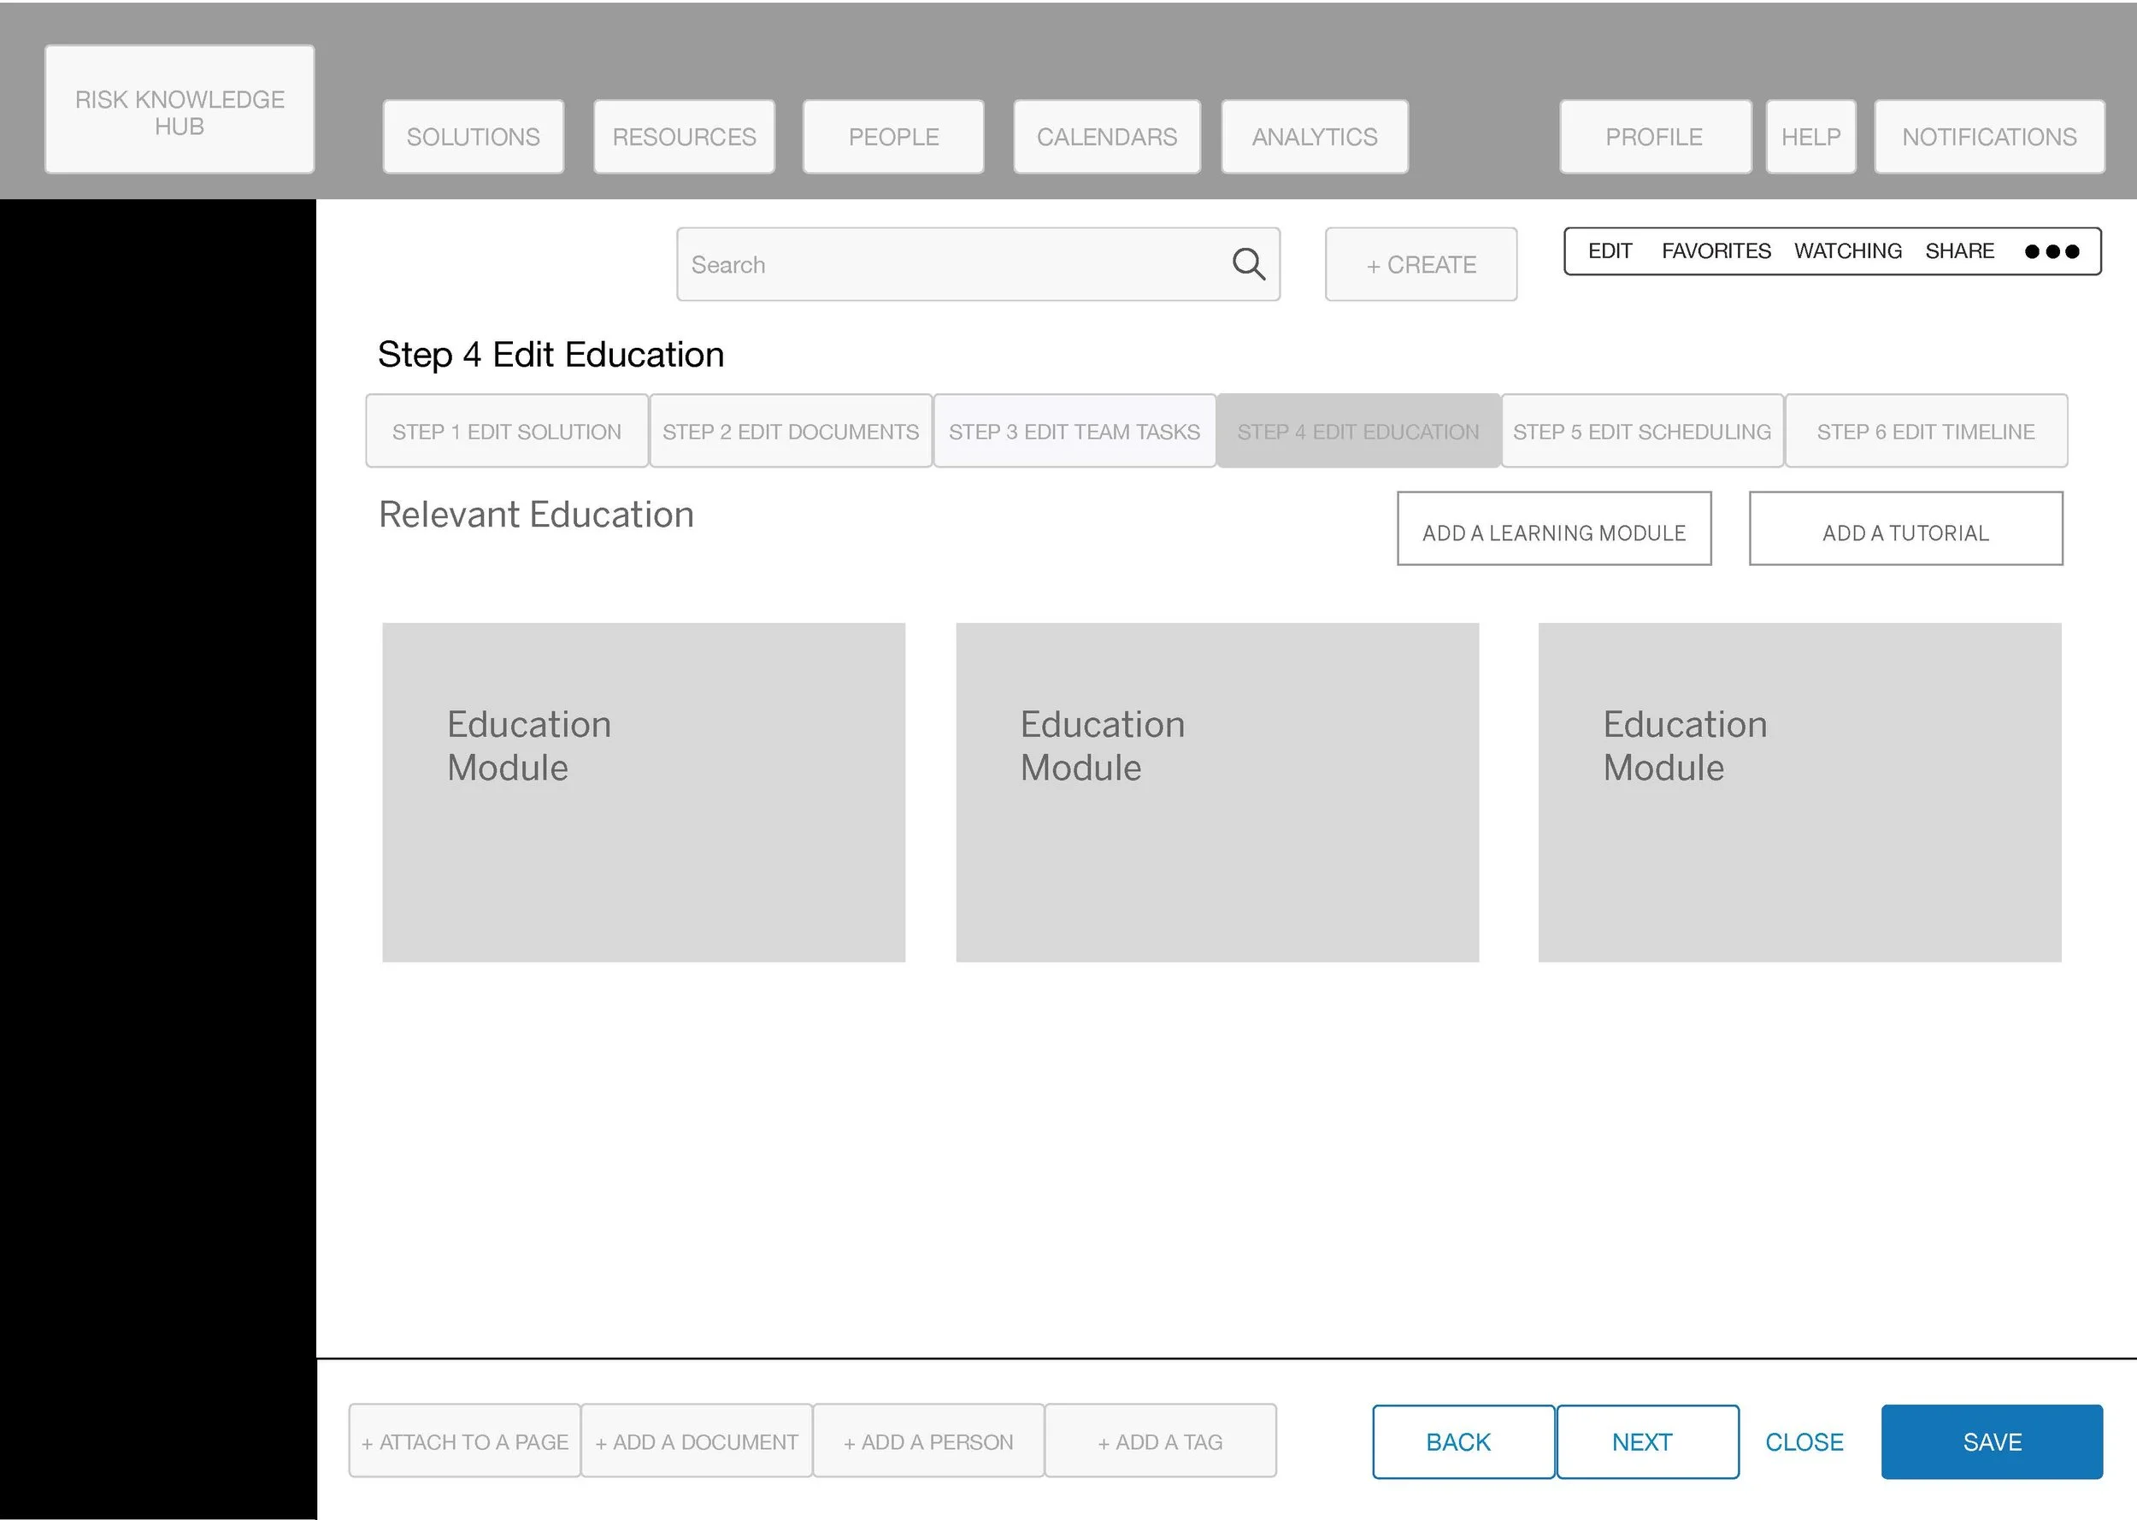Open the last Education Module card

point(1799,792)
